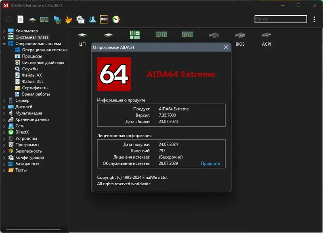Select Сертификаты in the tree
Screen dimensions: 323x233
click(x=35, y=88)
